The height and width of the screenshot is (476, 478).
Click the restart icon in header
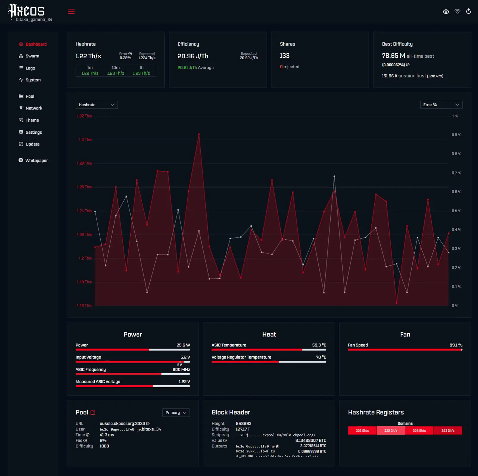[x=468, y=11]
